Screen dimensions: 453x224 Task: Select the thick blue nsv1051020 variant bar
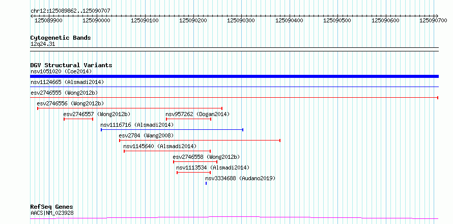[234, 76]
